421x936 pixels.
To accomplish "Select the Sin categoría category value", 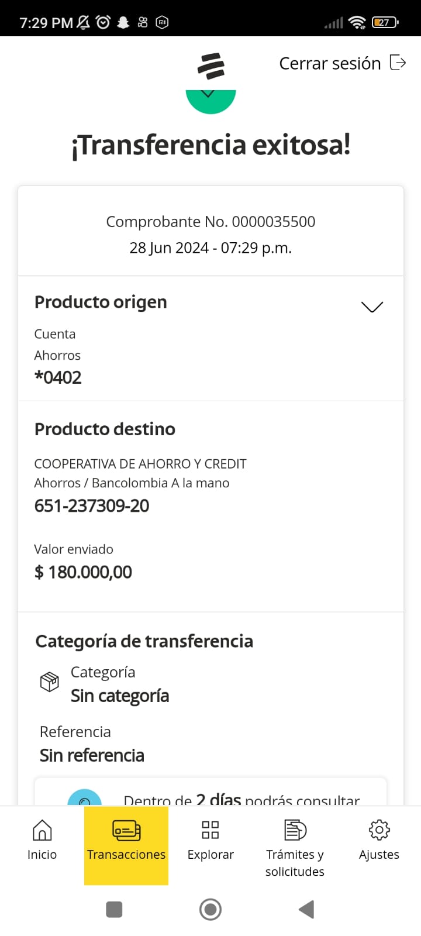I will pos(120,696).
